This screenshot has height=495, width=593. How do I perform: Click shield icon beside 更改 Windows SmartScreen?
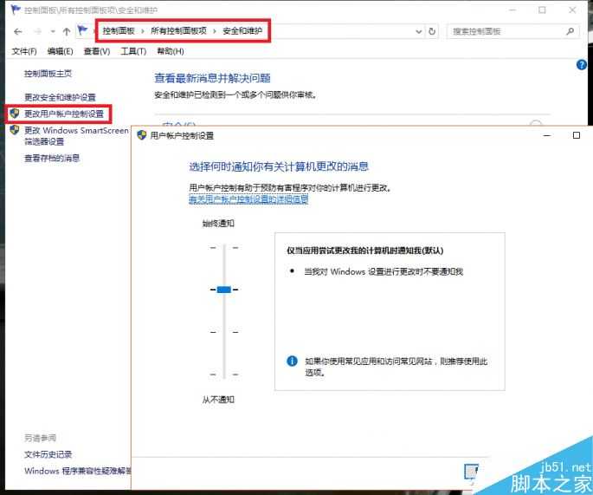14,130
